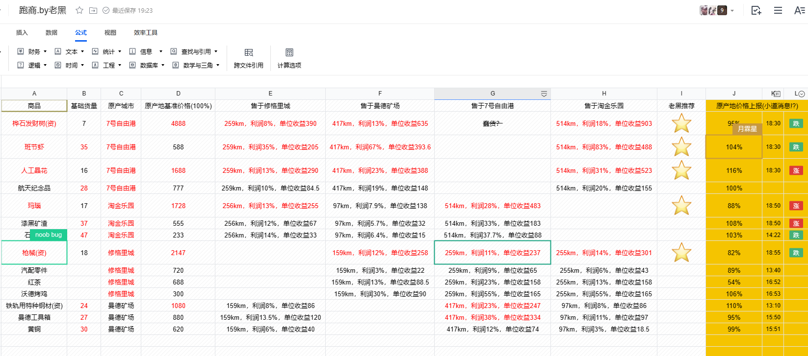
Task: Select the cell showing price 4888
Action: (178, 123)
